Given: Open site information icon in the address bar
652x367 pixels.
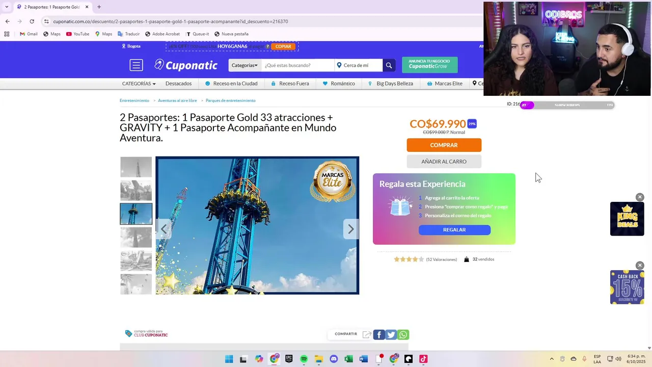Looking at the screenshot, I should point(46,21).
